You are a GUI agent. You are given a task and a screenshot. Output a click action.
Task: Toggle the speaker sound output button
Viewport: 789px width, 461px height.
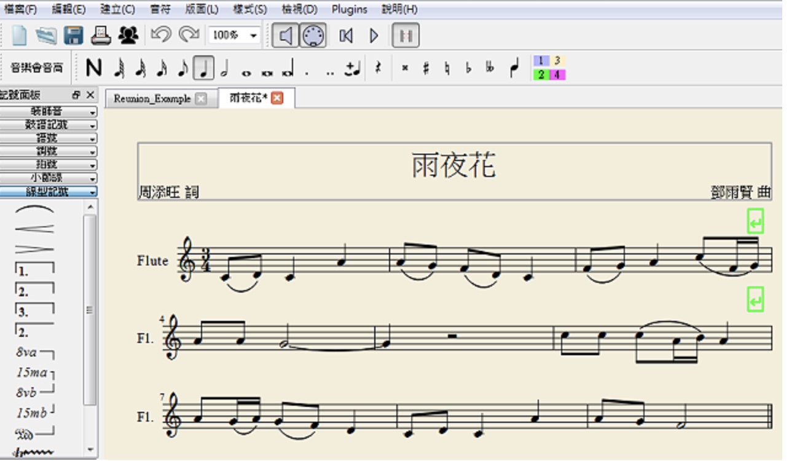tap(285, 36)
